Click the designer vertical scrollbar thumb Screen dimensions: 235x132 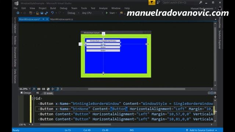215,54
